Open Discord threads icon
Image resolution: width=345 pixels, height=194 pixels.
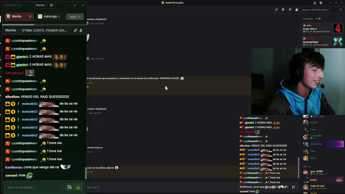[x=276, y=10]
